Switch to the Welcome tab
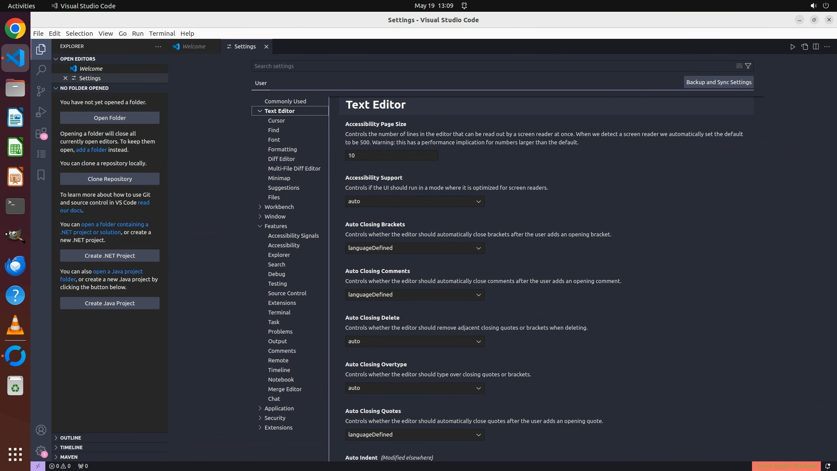 pos(194,47)
